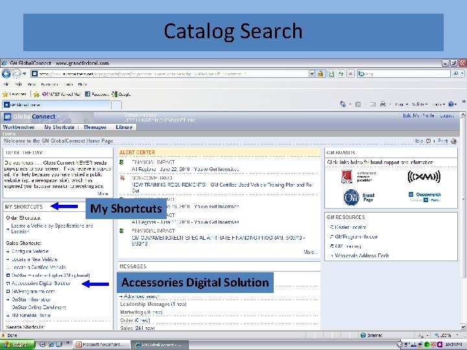Open the Locate a New Vehicle shortcut
The image size is (467, 350).
pyautogui.click(x=34, y=259)
